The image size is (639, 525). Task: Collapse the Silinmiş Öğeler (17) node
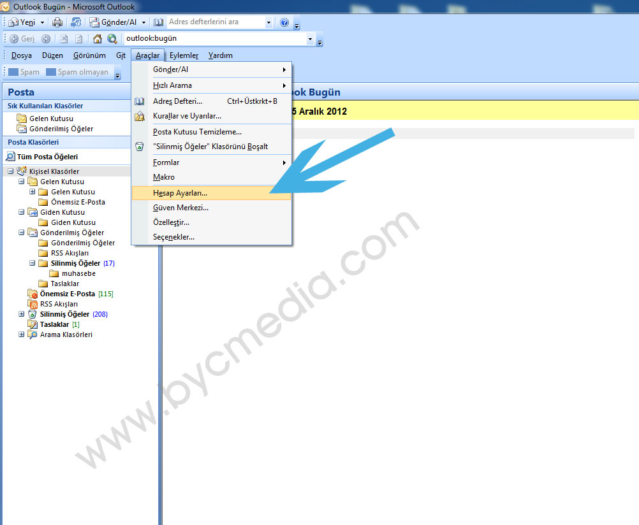(32, 263)
